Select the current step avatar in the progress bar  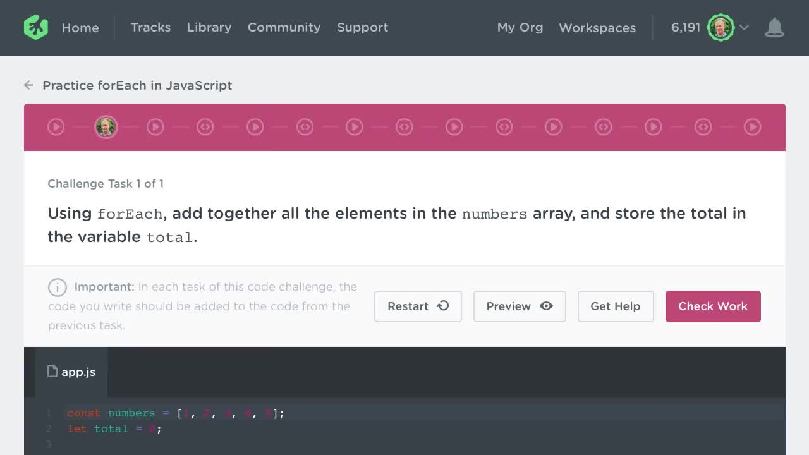106,127
